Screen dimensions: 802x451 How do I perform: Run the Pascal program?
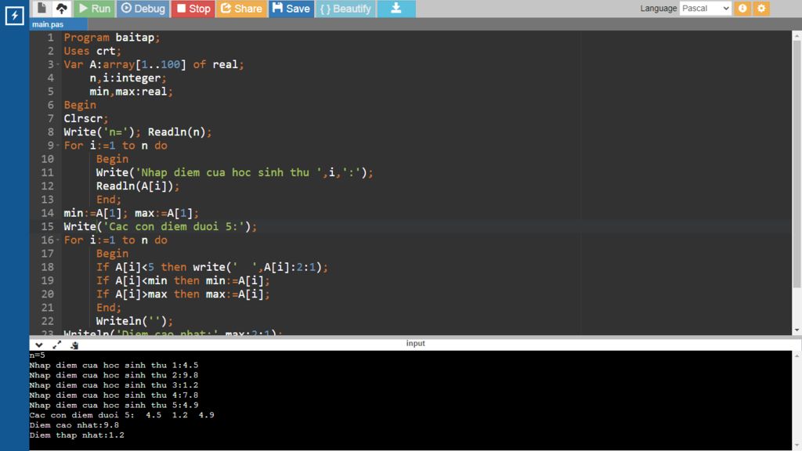(x=95, y=8)
